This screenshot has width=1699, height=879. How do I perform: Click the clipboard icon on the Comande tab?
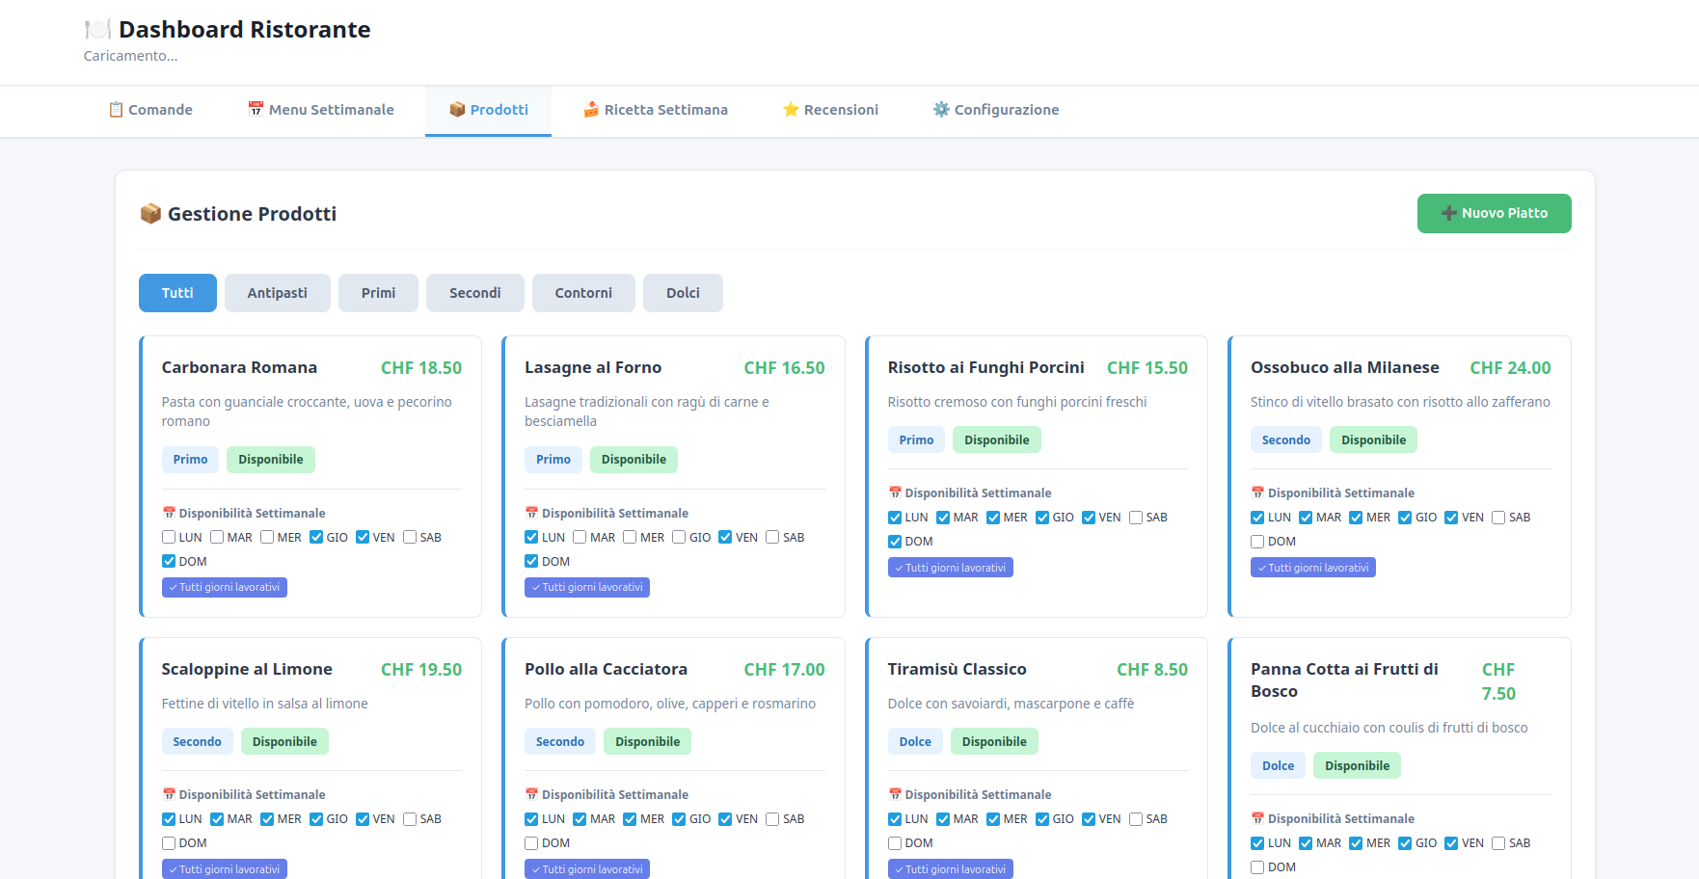[x=116, y=109]
